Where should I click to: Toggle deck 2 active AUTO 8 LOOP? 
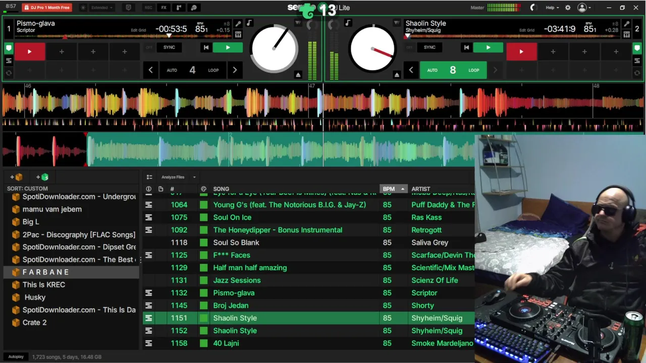(453, 70)
